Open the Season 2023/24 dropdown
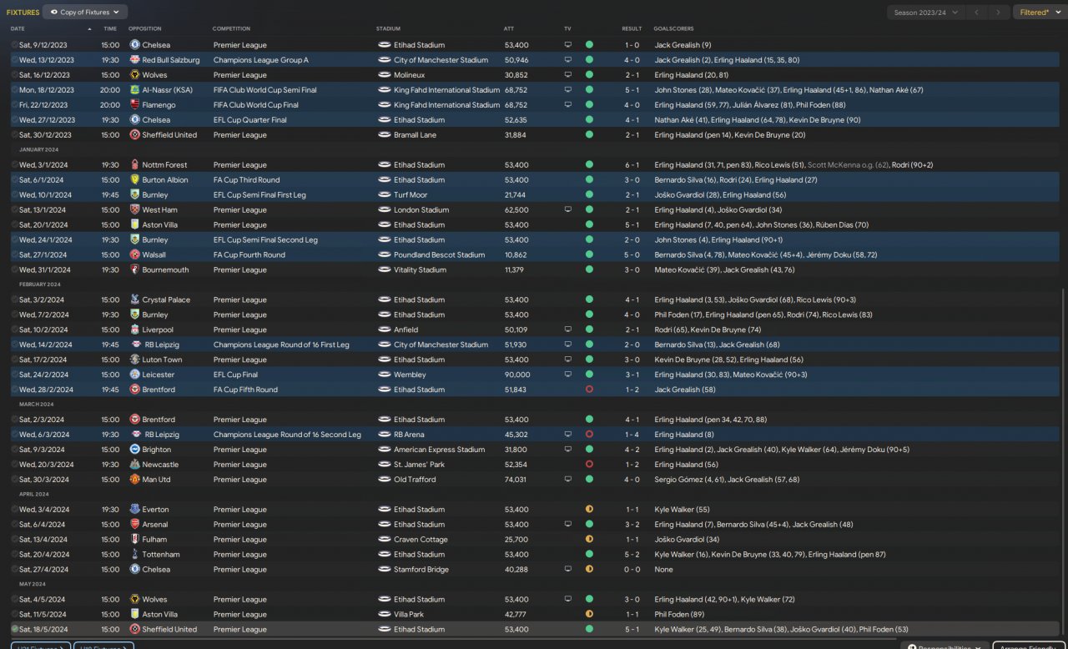This screenshot has height=649, width=1068. tap(926, 13)
